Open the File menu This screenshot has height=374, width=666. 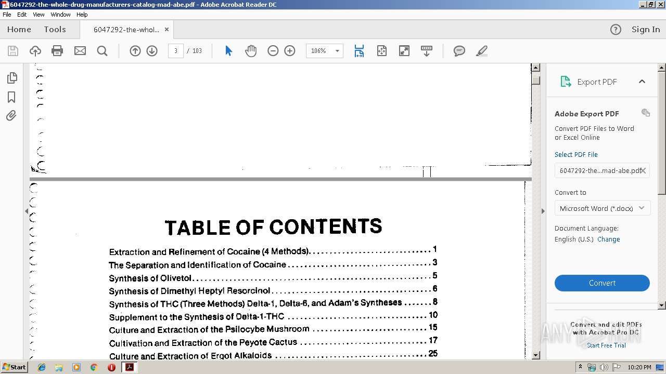pos(7,15)
